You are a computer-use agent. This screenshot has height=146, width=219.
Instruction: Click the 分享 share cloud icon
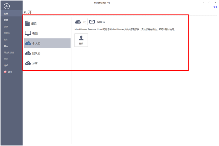pyautogui.click(x=28, y=63)
